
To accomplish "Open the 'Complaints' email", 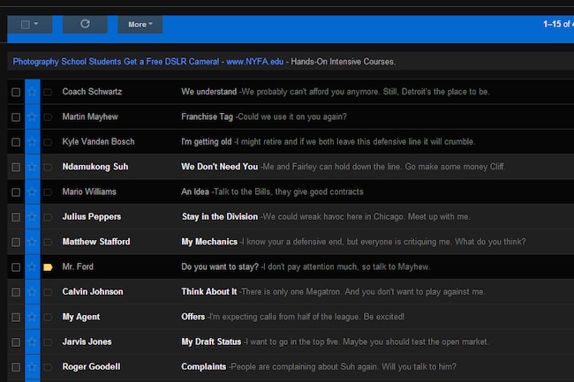I will (x=203, y=367).
